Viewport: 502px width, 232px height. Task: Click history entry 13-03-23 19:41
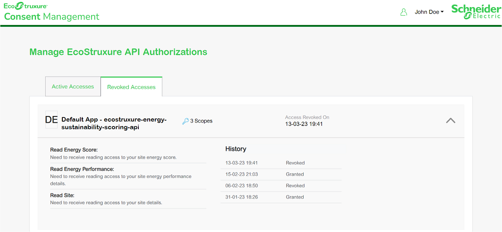tap(242, 163)
